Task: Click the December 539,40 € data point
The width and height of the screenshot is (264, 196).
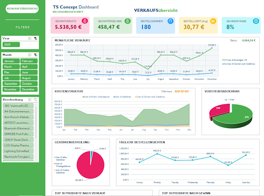Action: pyautogui.click(x=212, y=48)
